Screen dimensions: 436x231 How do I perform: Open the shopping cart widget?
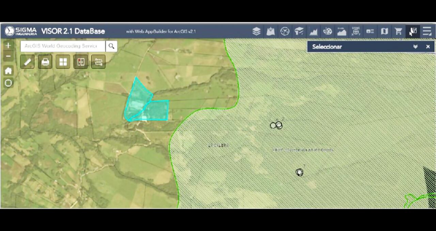click(399, 31)
